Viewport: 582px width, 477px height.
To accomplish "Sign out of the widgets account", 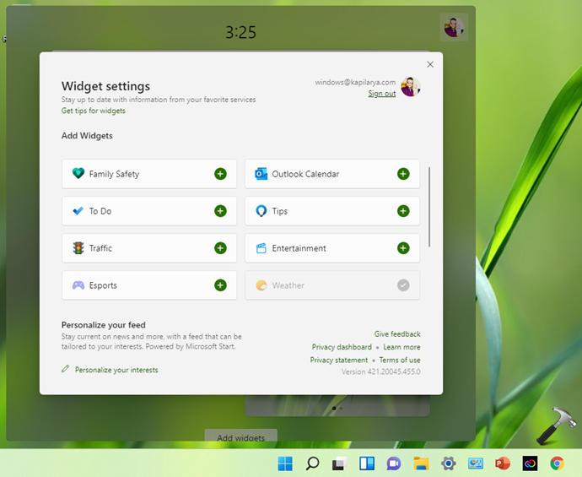I will point(381,94).
